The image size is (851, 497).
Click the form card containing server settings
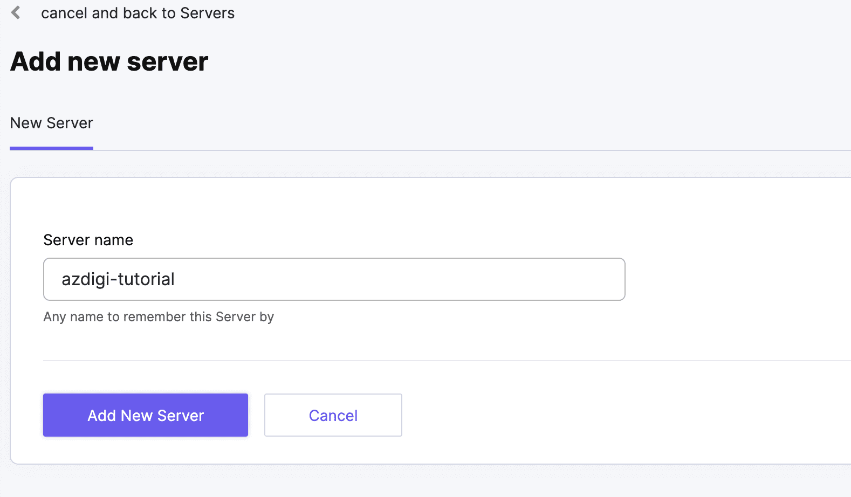(x=426, y=318)
